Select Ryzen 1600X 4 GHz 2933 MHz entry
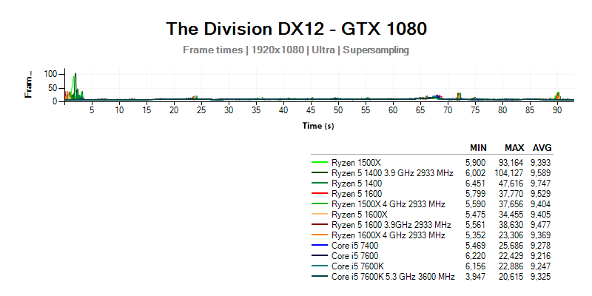 (388, 235)
